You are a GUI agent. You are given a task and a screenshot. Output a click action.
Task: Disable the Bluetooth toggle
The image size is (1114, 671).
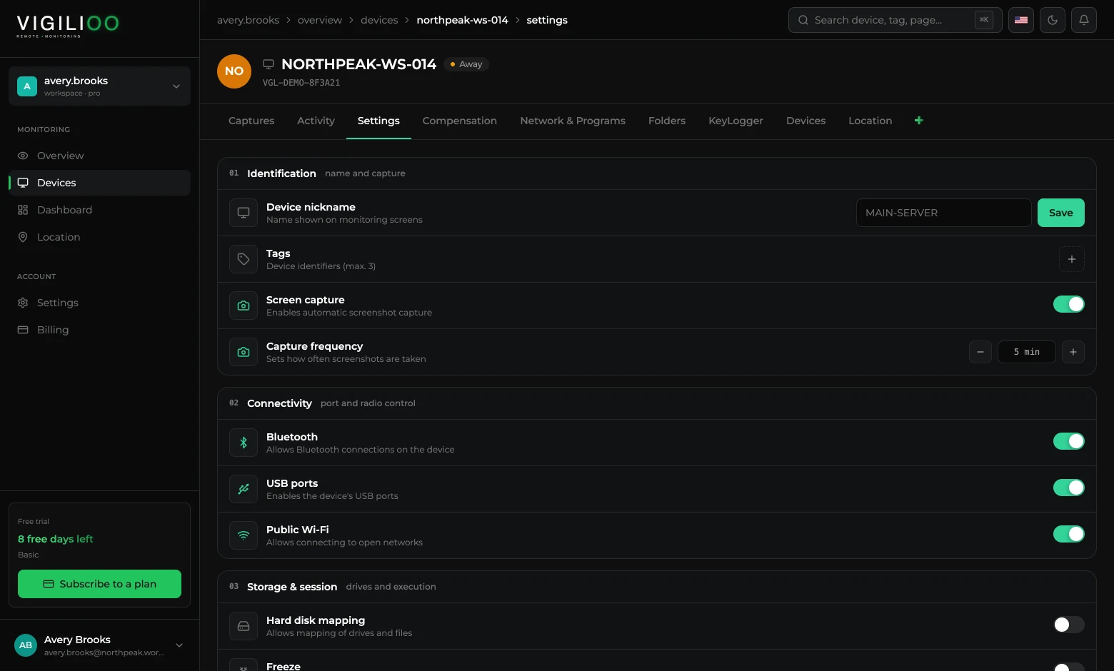click(1069, 441)
